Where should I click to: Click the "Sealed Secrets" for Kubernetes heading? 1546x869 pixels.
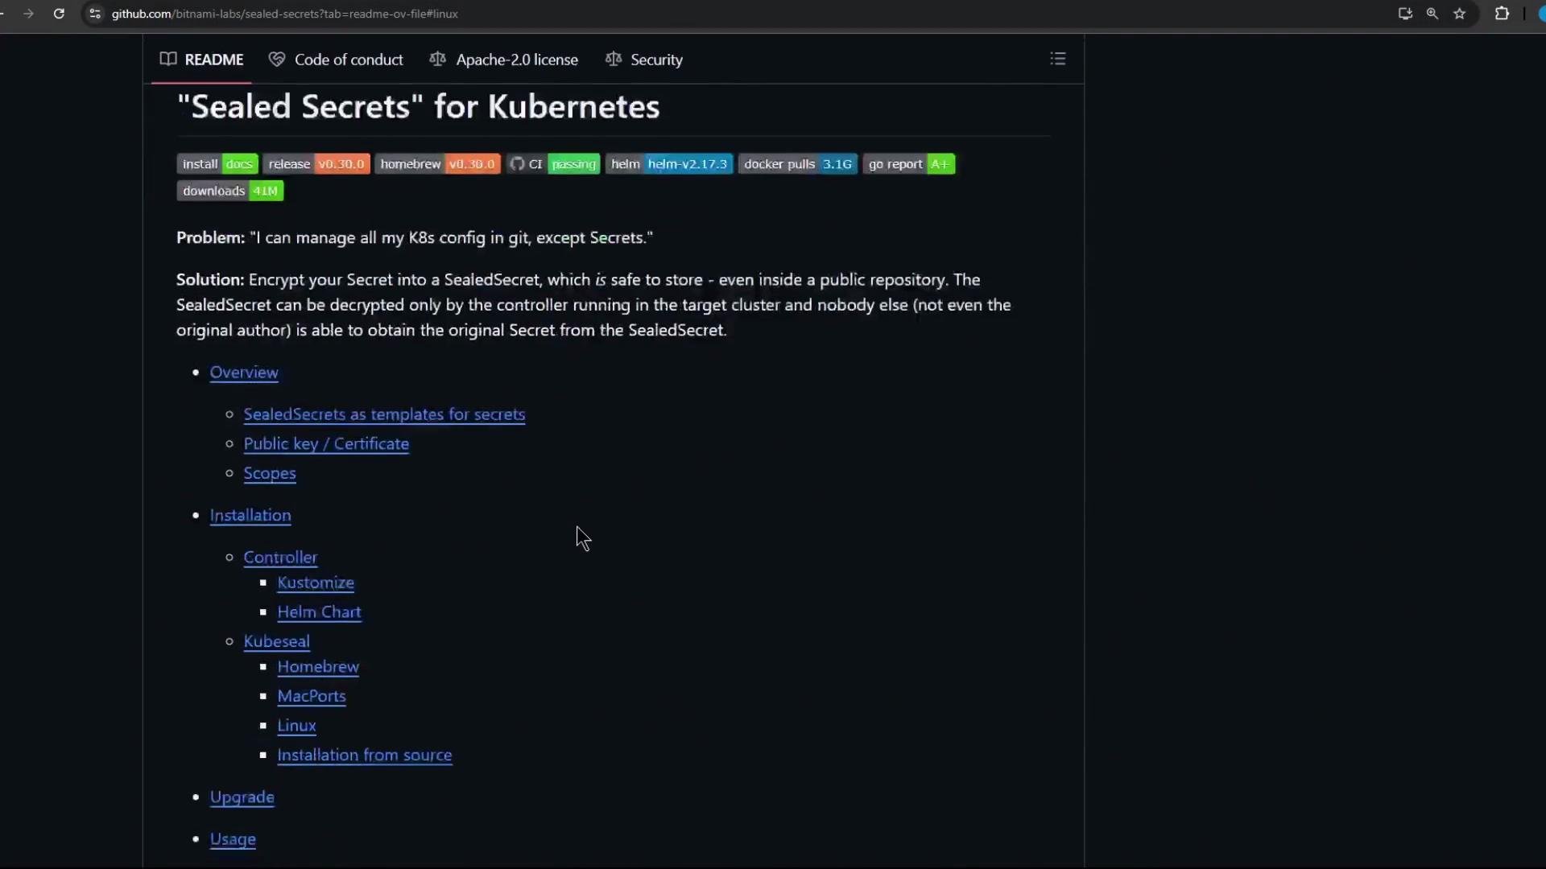418,107
